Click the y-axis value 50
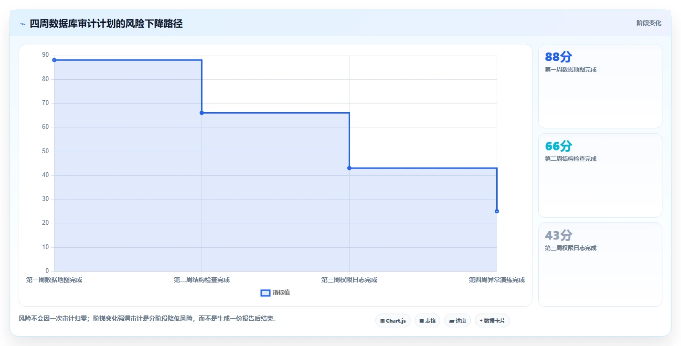Screen dimensions: 681x346 pos(45,151)
